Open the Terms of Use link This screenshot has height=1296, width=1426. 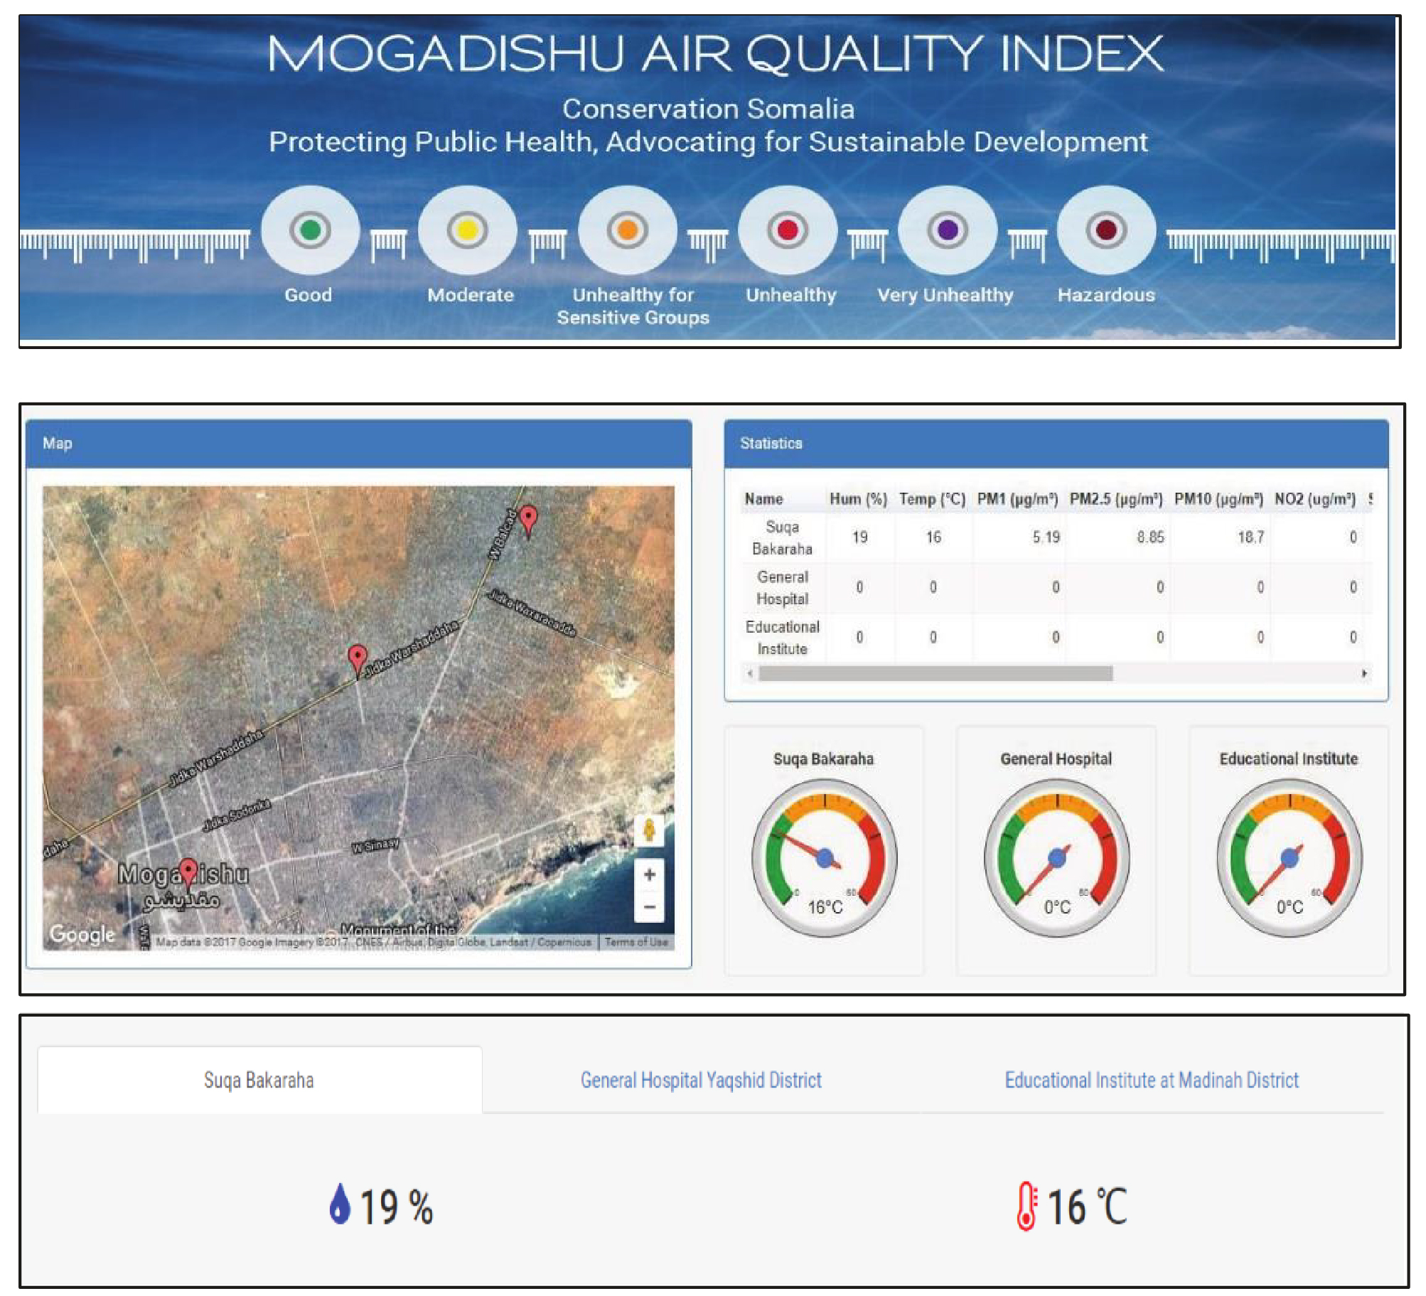coord(636,942)
